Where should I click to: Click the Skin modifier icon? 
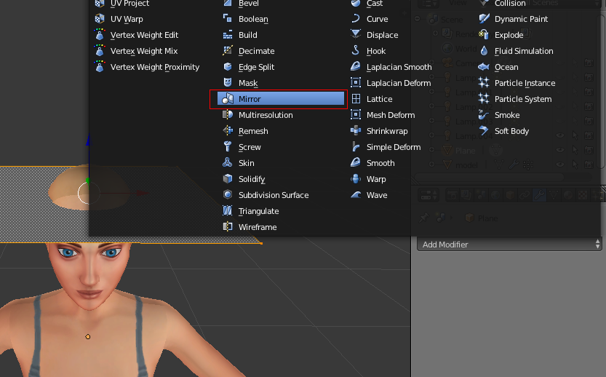click(x=228, y=163)
